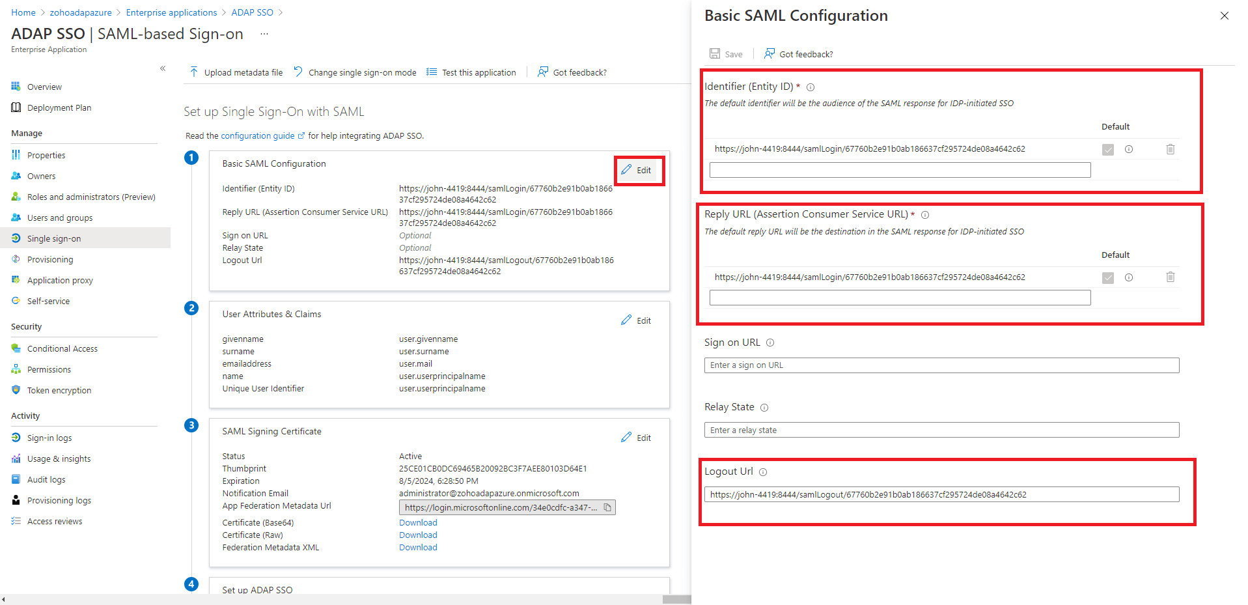Screen dimensions: 1248x605
Task: Delete the Identifier Entity ID entry
Action: pos(1170,149)
